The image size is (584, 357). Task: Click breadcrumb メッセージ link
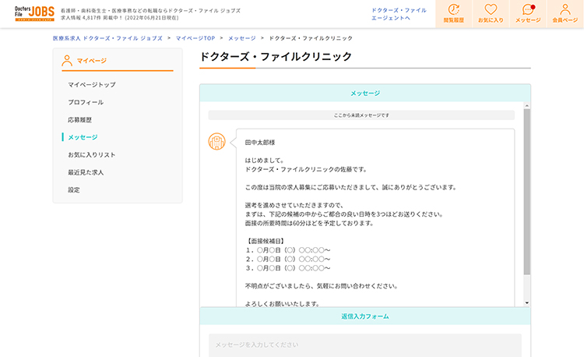point(241,38)
